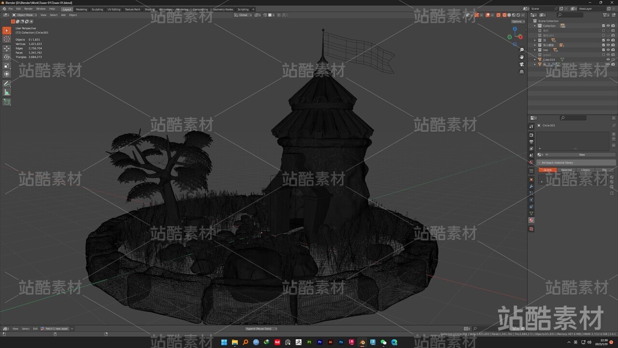The image size is (618, 348).
Task: Enable the grass1 collection checkbox
Action: 603,55
